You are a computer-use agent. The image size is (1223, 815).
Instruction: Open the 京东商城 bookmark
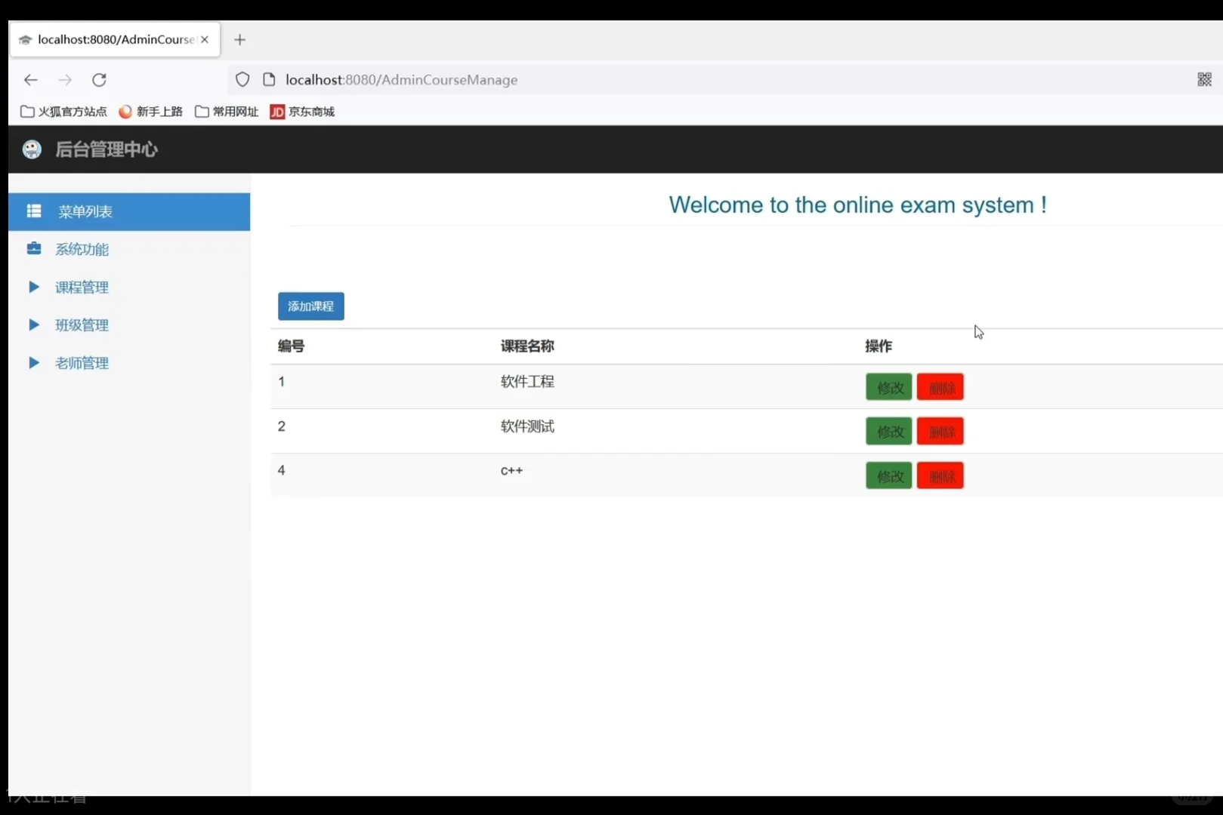pos(302,112)
